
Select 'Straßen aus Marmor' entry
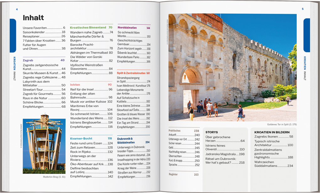pos(134,172)
